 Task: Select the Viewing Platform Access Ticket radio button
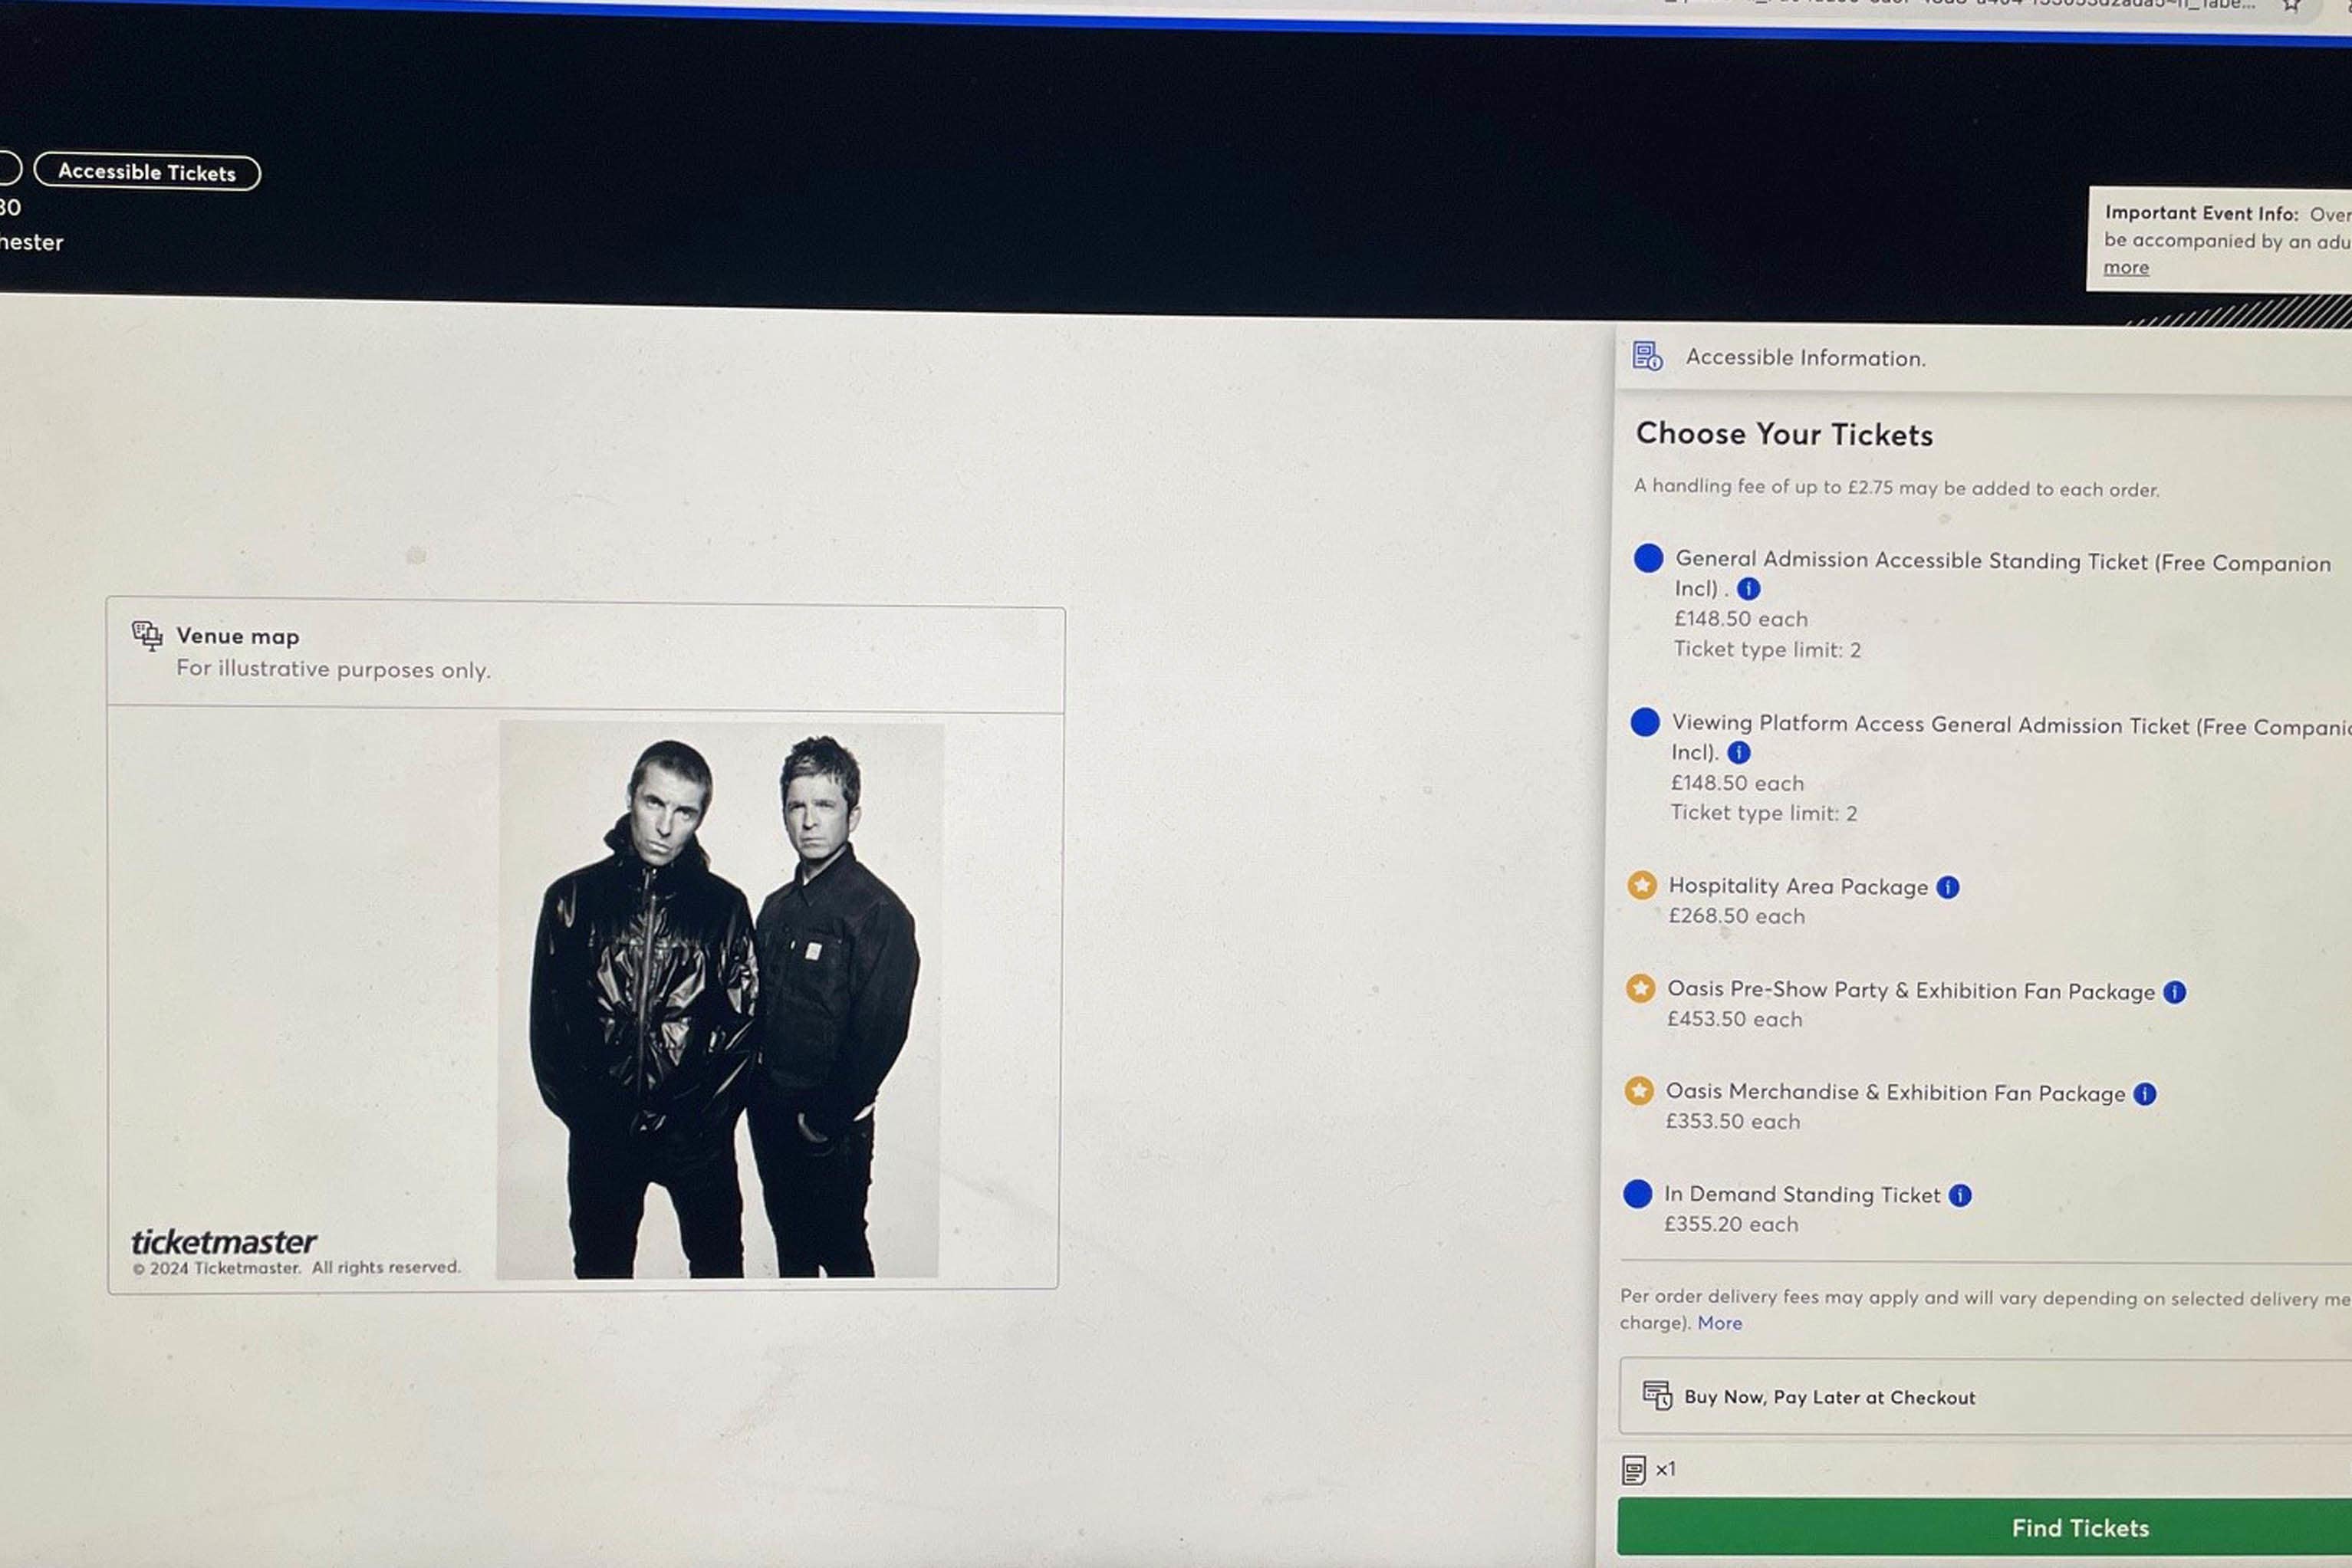(x=1645, y=725)
